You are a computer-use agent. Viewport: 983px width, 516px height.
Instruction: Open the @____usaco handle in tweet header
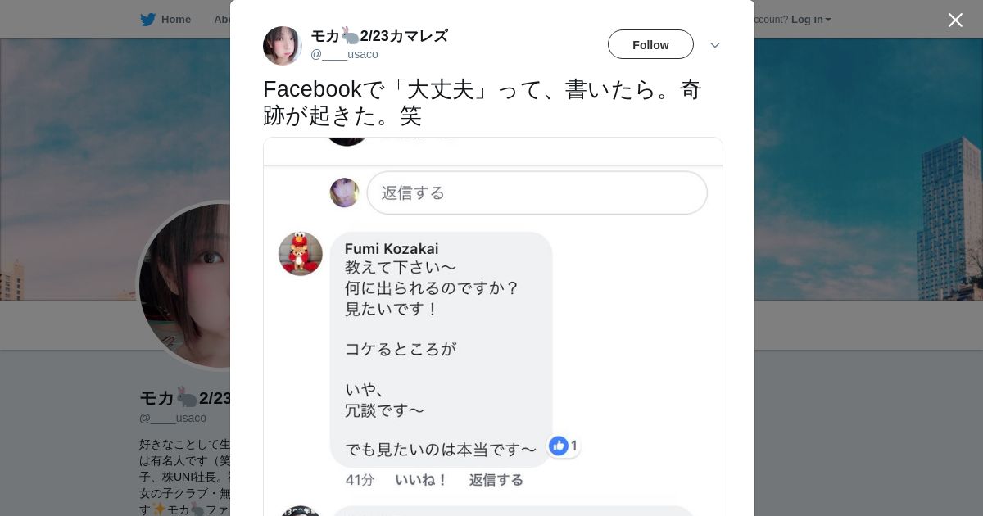point(344,55)
